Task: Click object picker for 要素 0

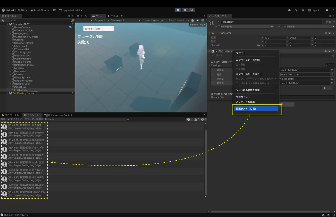Action: click(332, 70)
